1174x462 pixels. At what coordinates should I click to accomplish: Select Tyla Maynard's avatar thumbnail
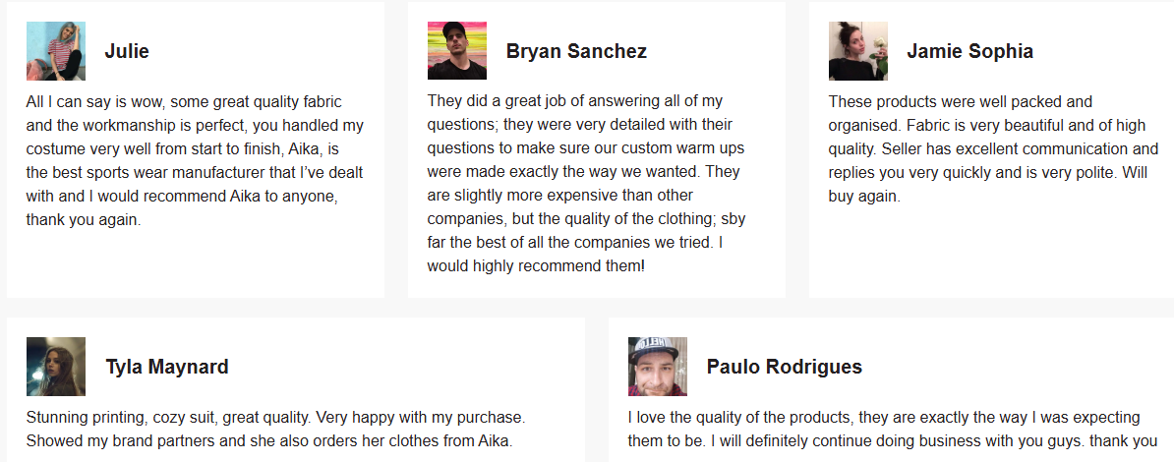(55, 366)
